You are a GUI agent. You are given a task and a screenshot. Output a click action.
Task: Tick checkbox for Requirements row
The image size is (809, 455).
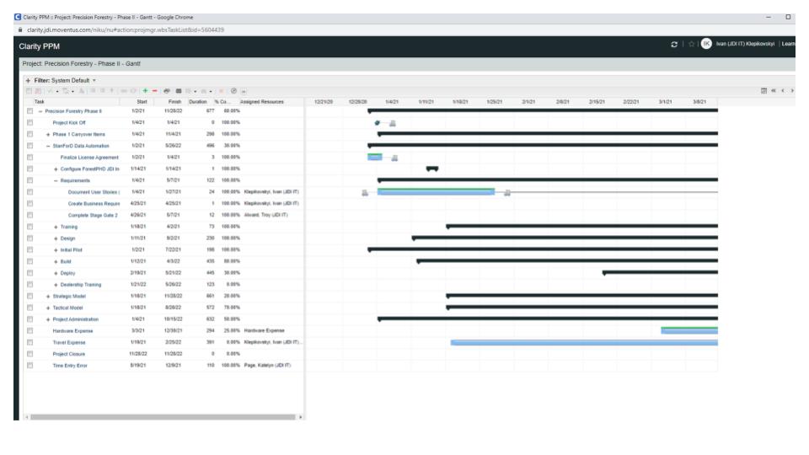coord(30,180)
